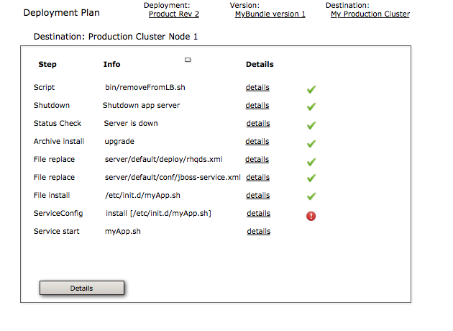Screen dimensions: 453x331
Task: Select the /etc/init.d/myApp.sh File install path
Action: pos(142,196)
